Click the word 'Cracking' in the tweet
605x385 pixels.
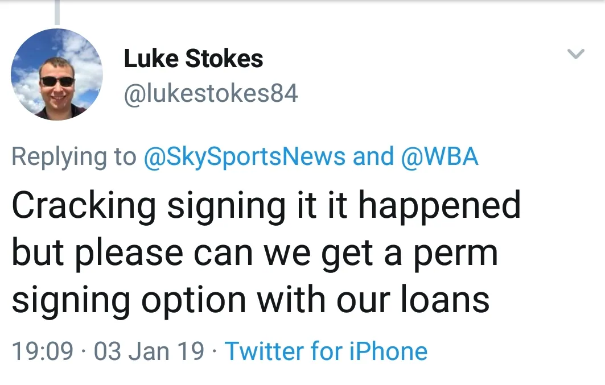(x=84, y=205)
